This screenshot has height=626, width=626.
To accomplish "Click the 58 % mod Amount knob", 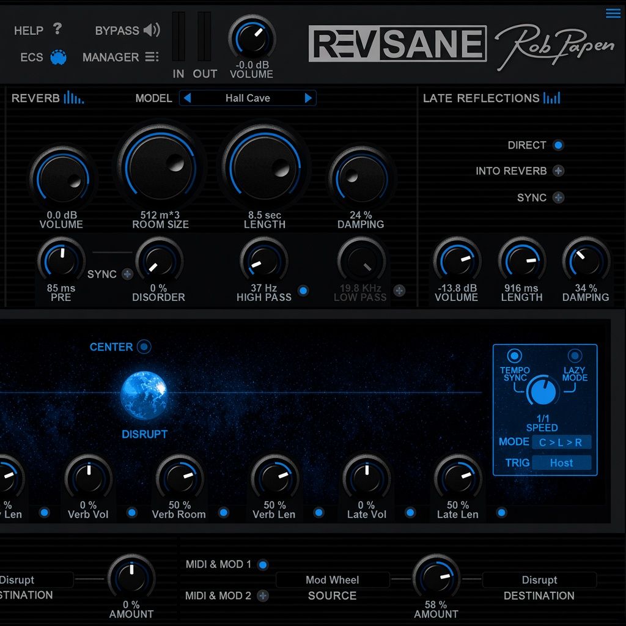I will (436, 578).
